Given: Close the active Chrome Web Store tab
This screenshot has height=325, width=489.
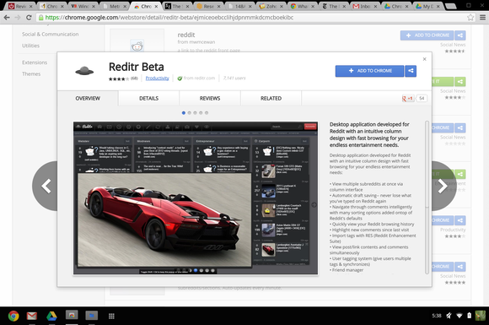Looking at the screenshot, I should [x=156, y=6].
